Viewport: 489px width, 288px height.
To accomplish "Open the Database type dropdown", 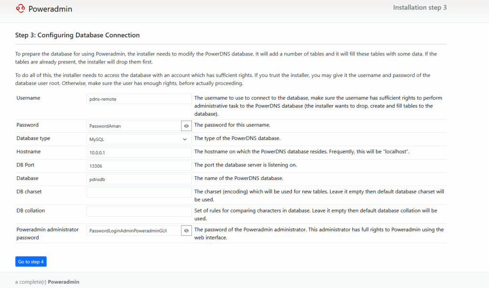I will tap(139, 139).
